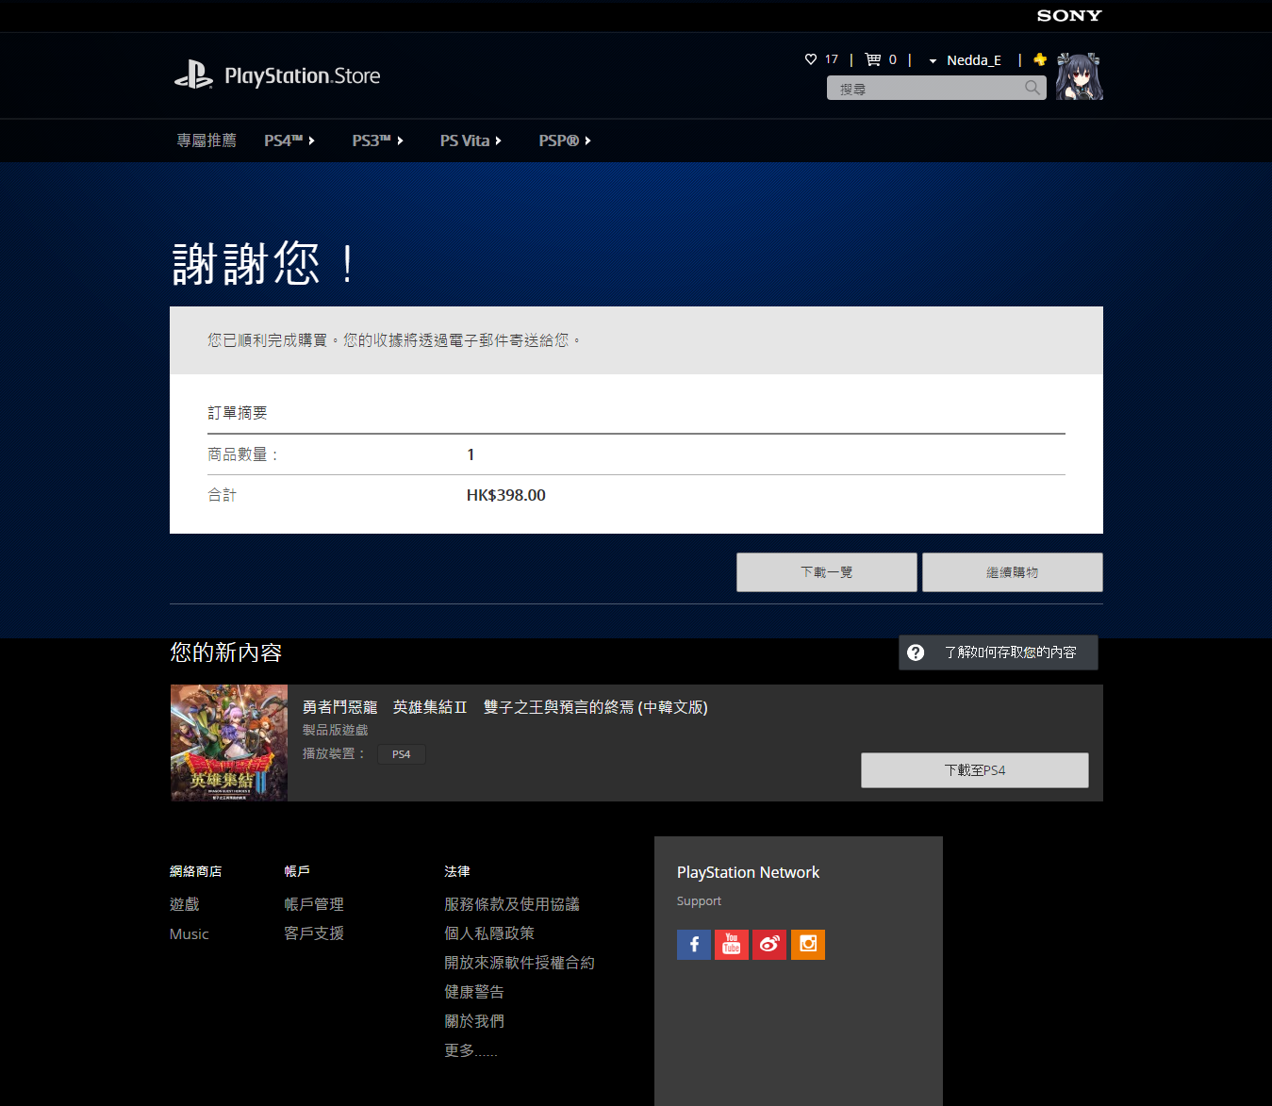Open the 關於我們 link
This screenshot has height=1106, width=1272.
pos(474,1021)
